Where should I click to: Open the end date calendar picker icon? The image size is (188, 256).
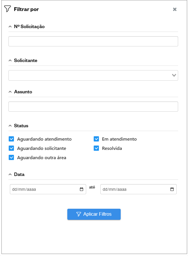pos(172,190)
